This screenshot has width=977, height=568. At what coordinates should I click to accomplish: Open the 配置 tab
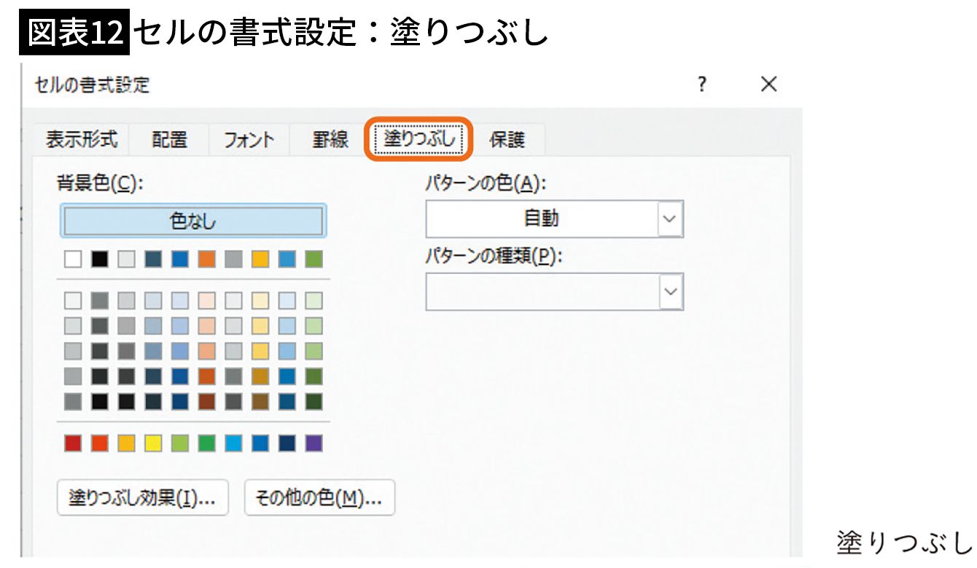coord(169,139)
